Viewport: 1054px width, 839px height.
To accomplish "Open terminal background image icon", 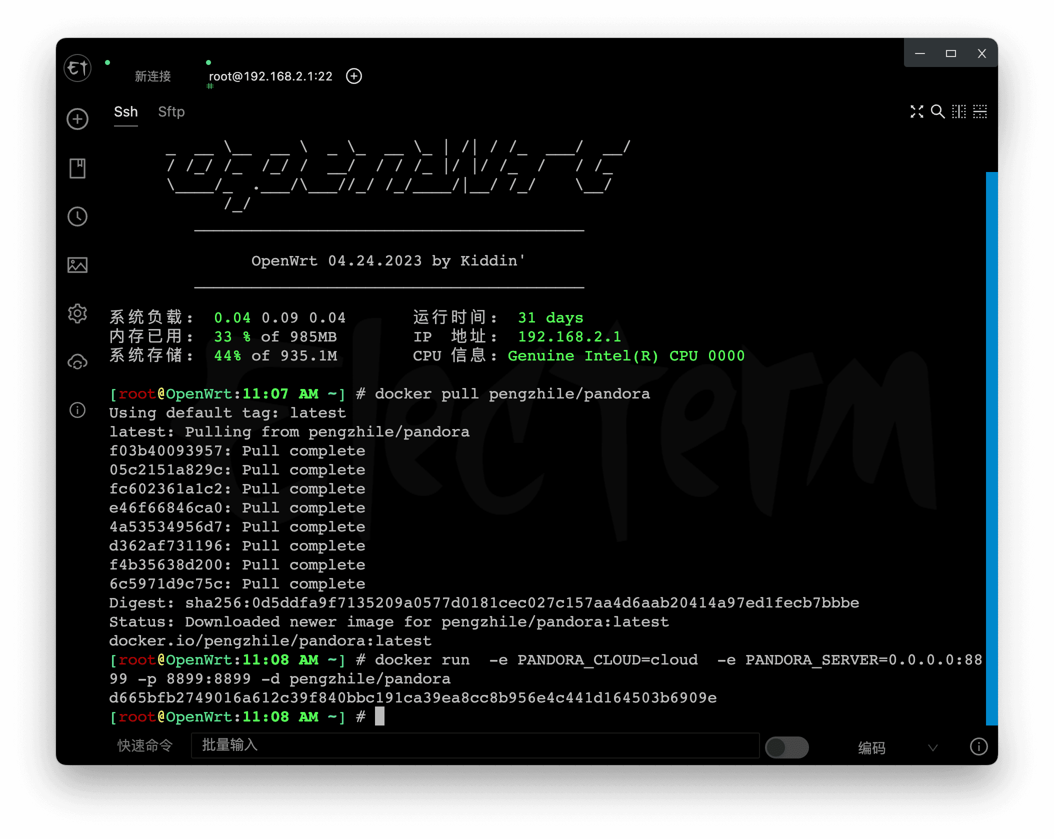I will pos(77,265).
